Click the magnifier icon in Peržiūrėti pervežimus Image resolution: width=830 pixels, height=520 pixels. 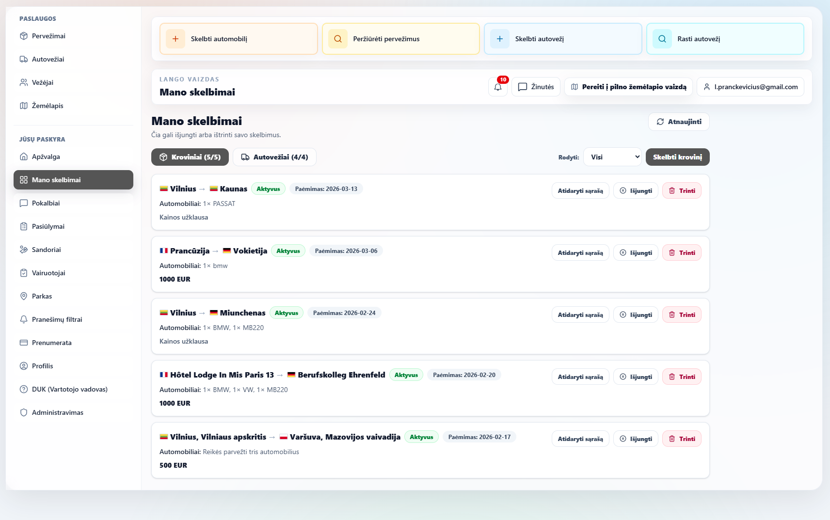click(338, 39)
